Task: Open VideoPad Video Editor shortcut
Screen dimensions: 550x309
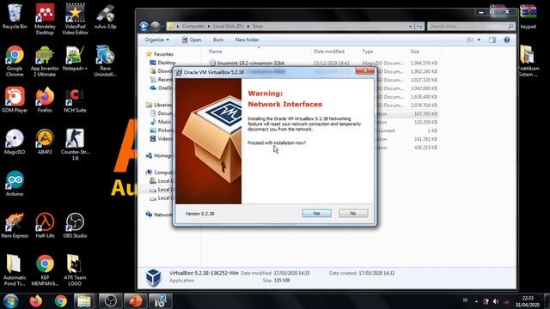Action: tap(75, 19)
